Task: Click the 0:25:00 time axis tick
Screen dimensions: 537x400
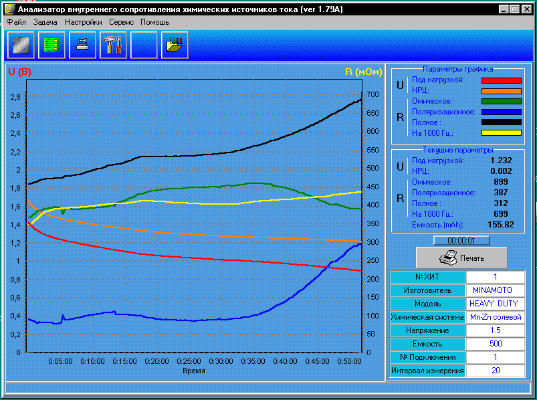Action: pos(189,361)
